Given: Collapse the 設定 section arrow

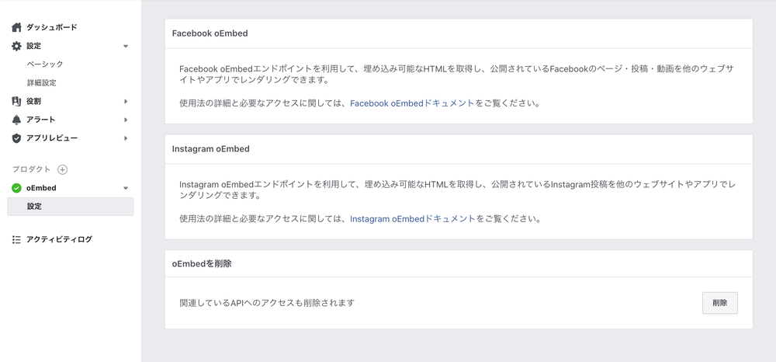Looking at the screenshot, I should coord(126,46).
